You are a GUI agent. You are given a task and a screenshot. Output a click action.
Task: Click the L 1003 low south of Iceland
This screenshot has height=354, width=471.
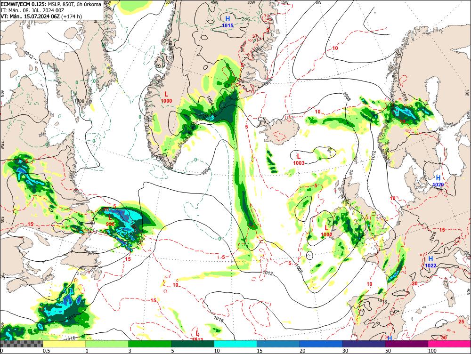coord(299,160)
